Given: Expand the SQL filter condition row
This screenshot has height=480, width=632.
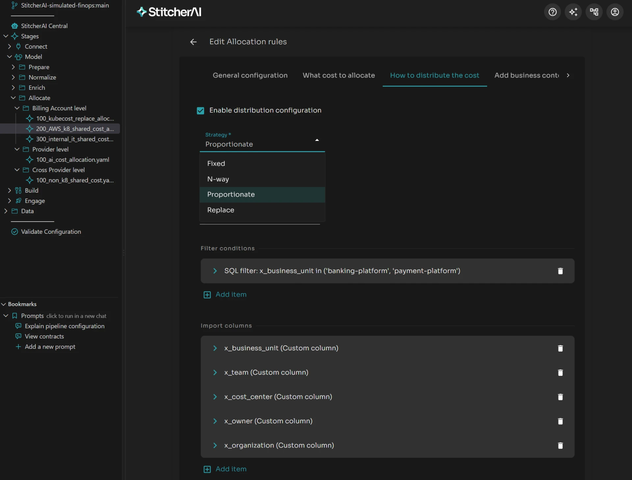Looking at the screenshot, I should coord(215,271).
